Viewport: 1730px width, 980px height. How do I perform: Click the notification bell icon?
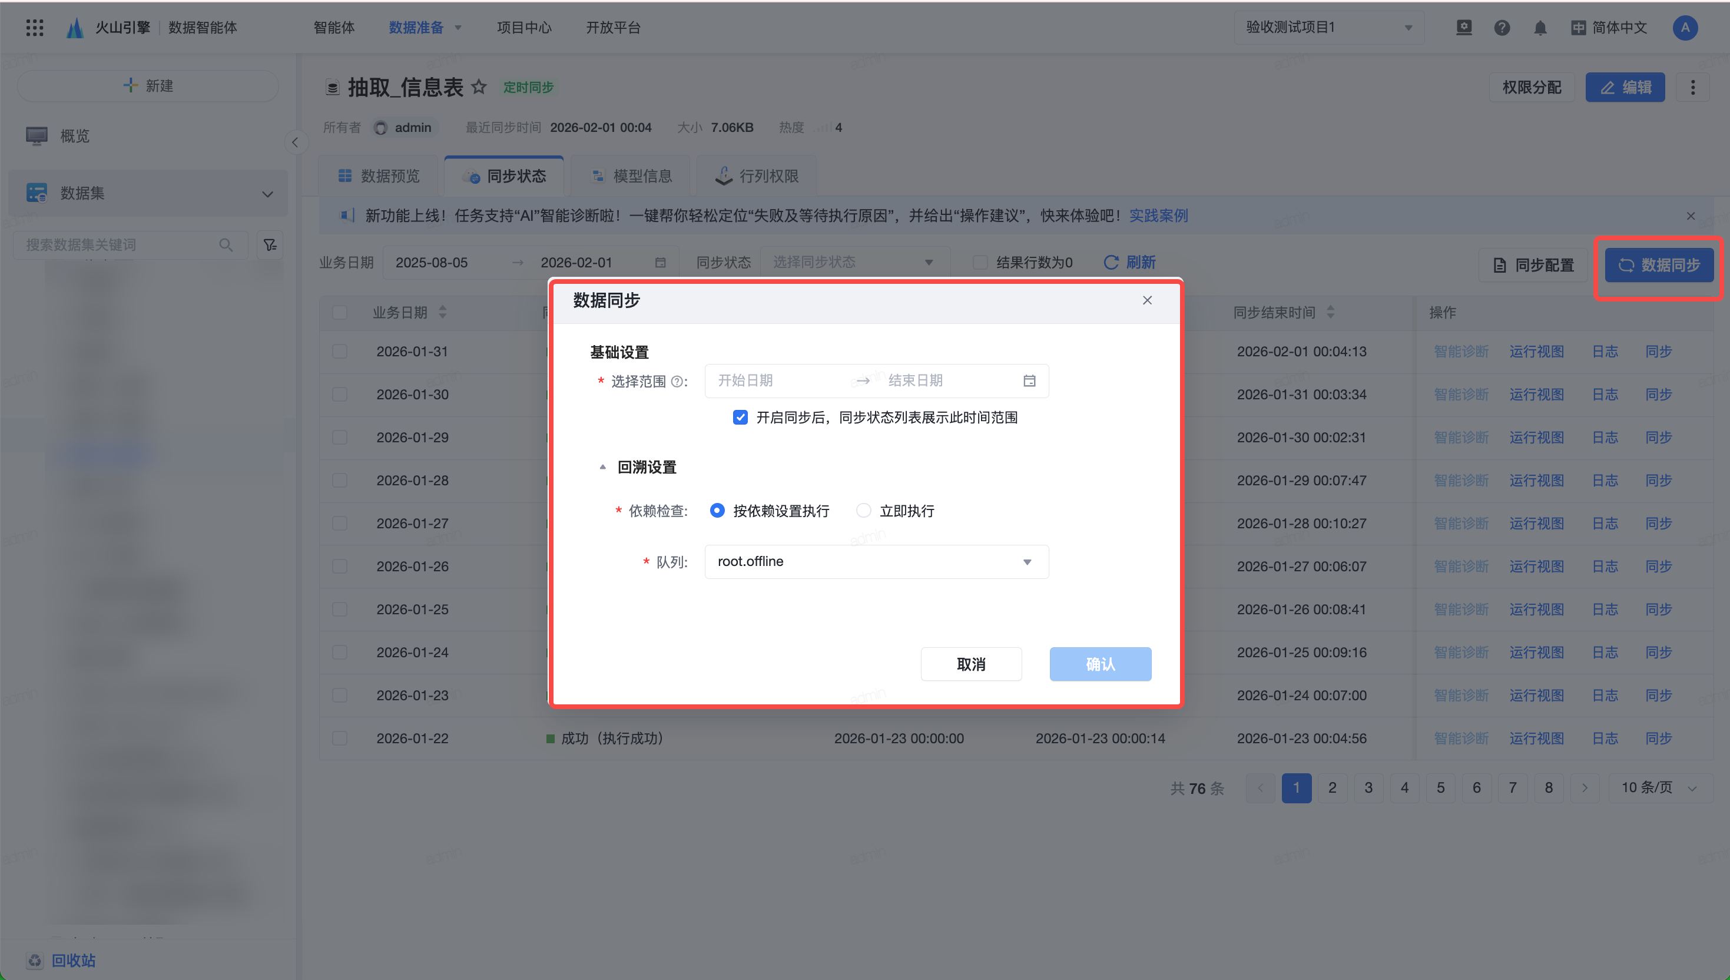click(x=1540, y=28)
